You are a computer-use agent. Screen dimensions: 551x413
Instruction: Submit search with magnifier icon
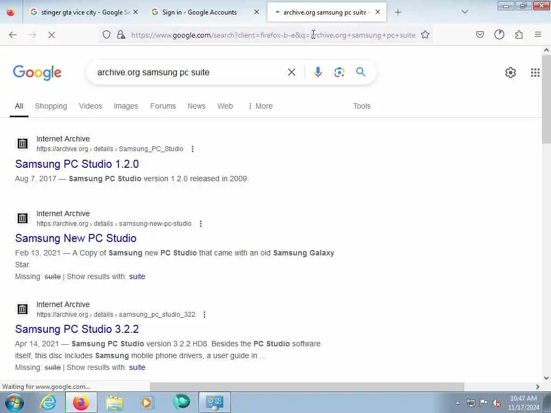[x=361, y=72]
